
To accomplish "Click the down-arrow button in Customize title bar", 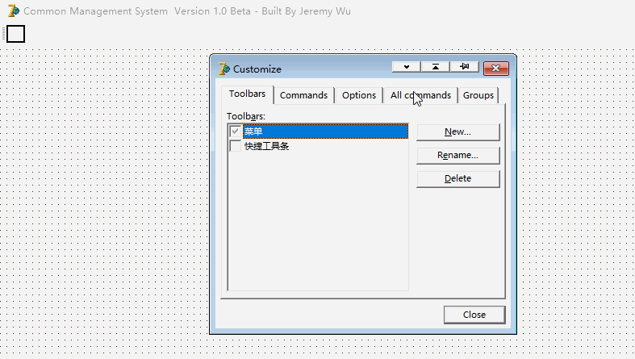I will 407,68.
